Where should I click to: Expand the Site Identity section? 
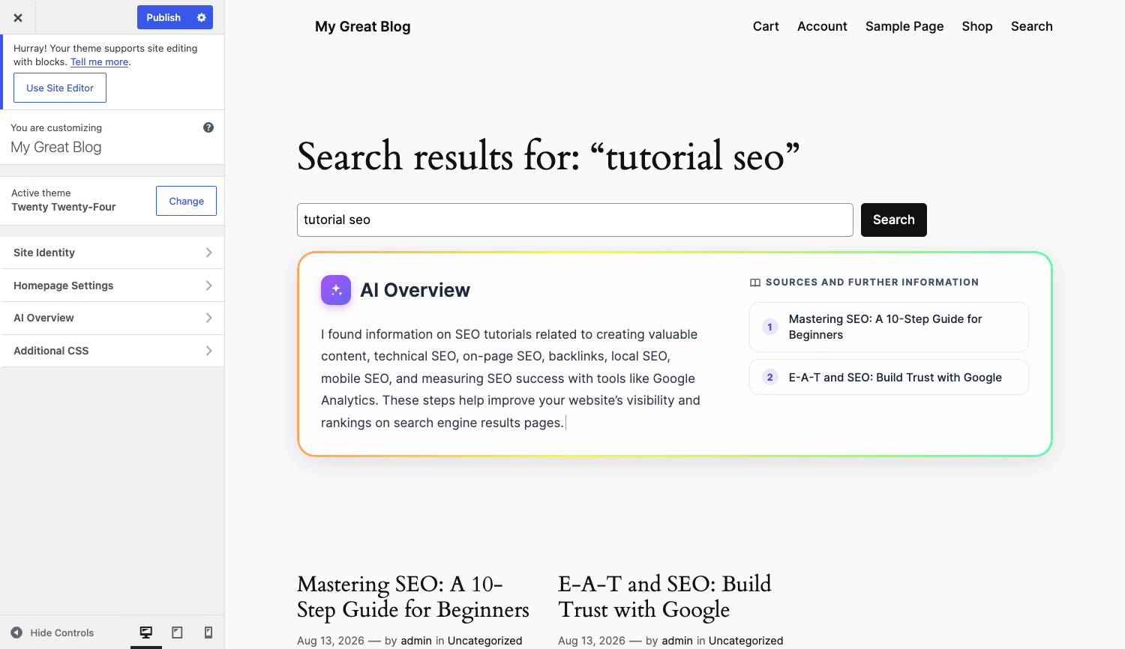tap(112, 253)
